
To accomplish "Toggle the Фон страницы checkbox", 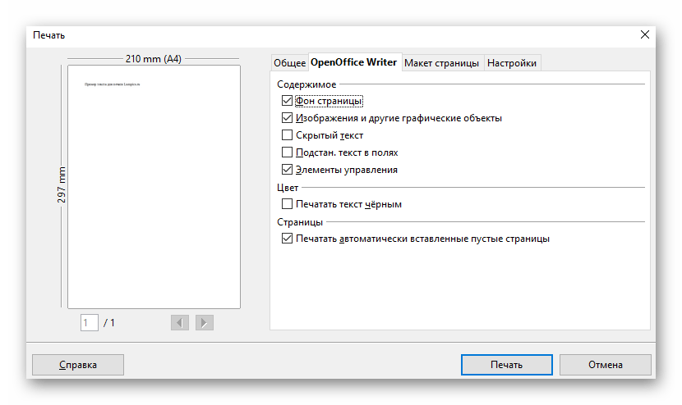I will [287, 101].
